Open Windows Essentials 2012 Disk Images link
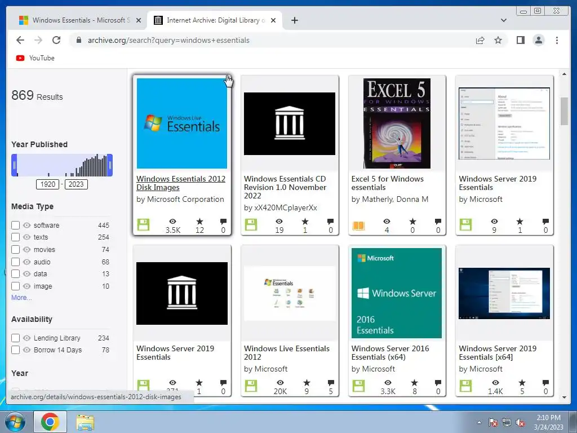The width and height of the screenshot is (577, 433). coord(181,183)
